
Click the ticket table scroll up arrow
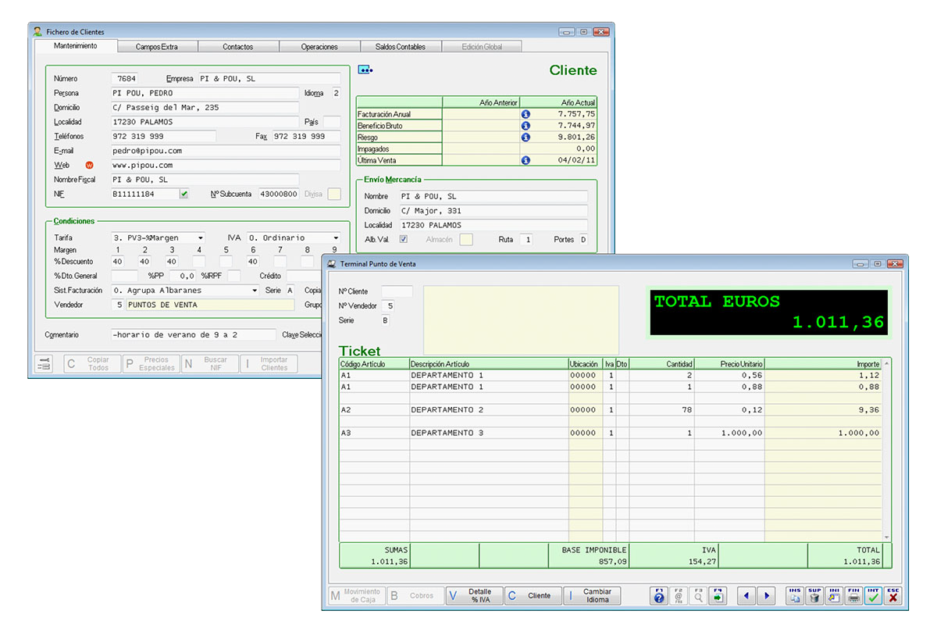coord(886,363)
